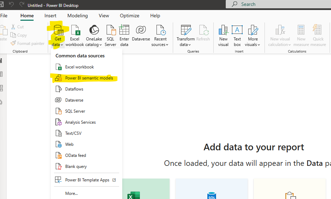Image resolution: width=331 pixels, height=199 pixels.
Task: Switch to the Modeling ribbon tab
Action: click(x=78, y=16)
